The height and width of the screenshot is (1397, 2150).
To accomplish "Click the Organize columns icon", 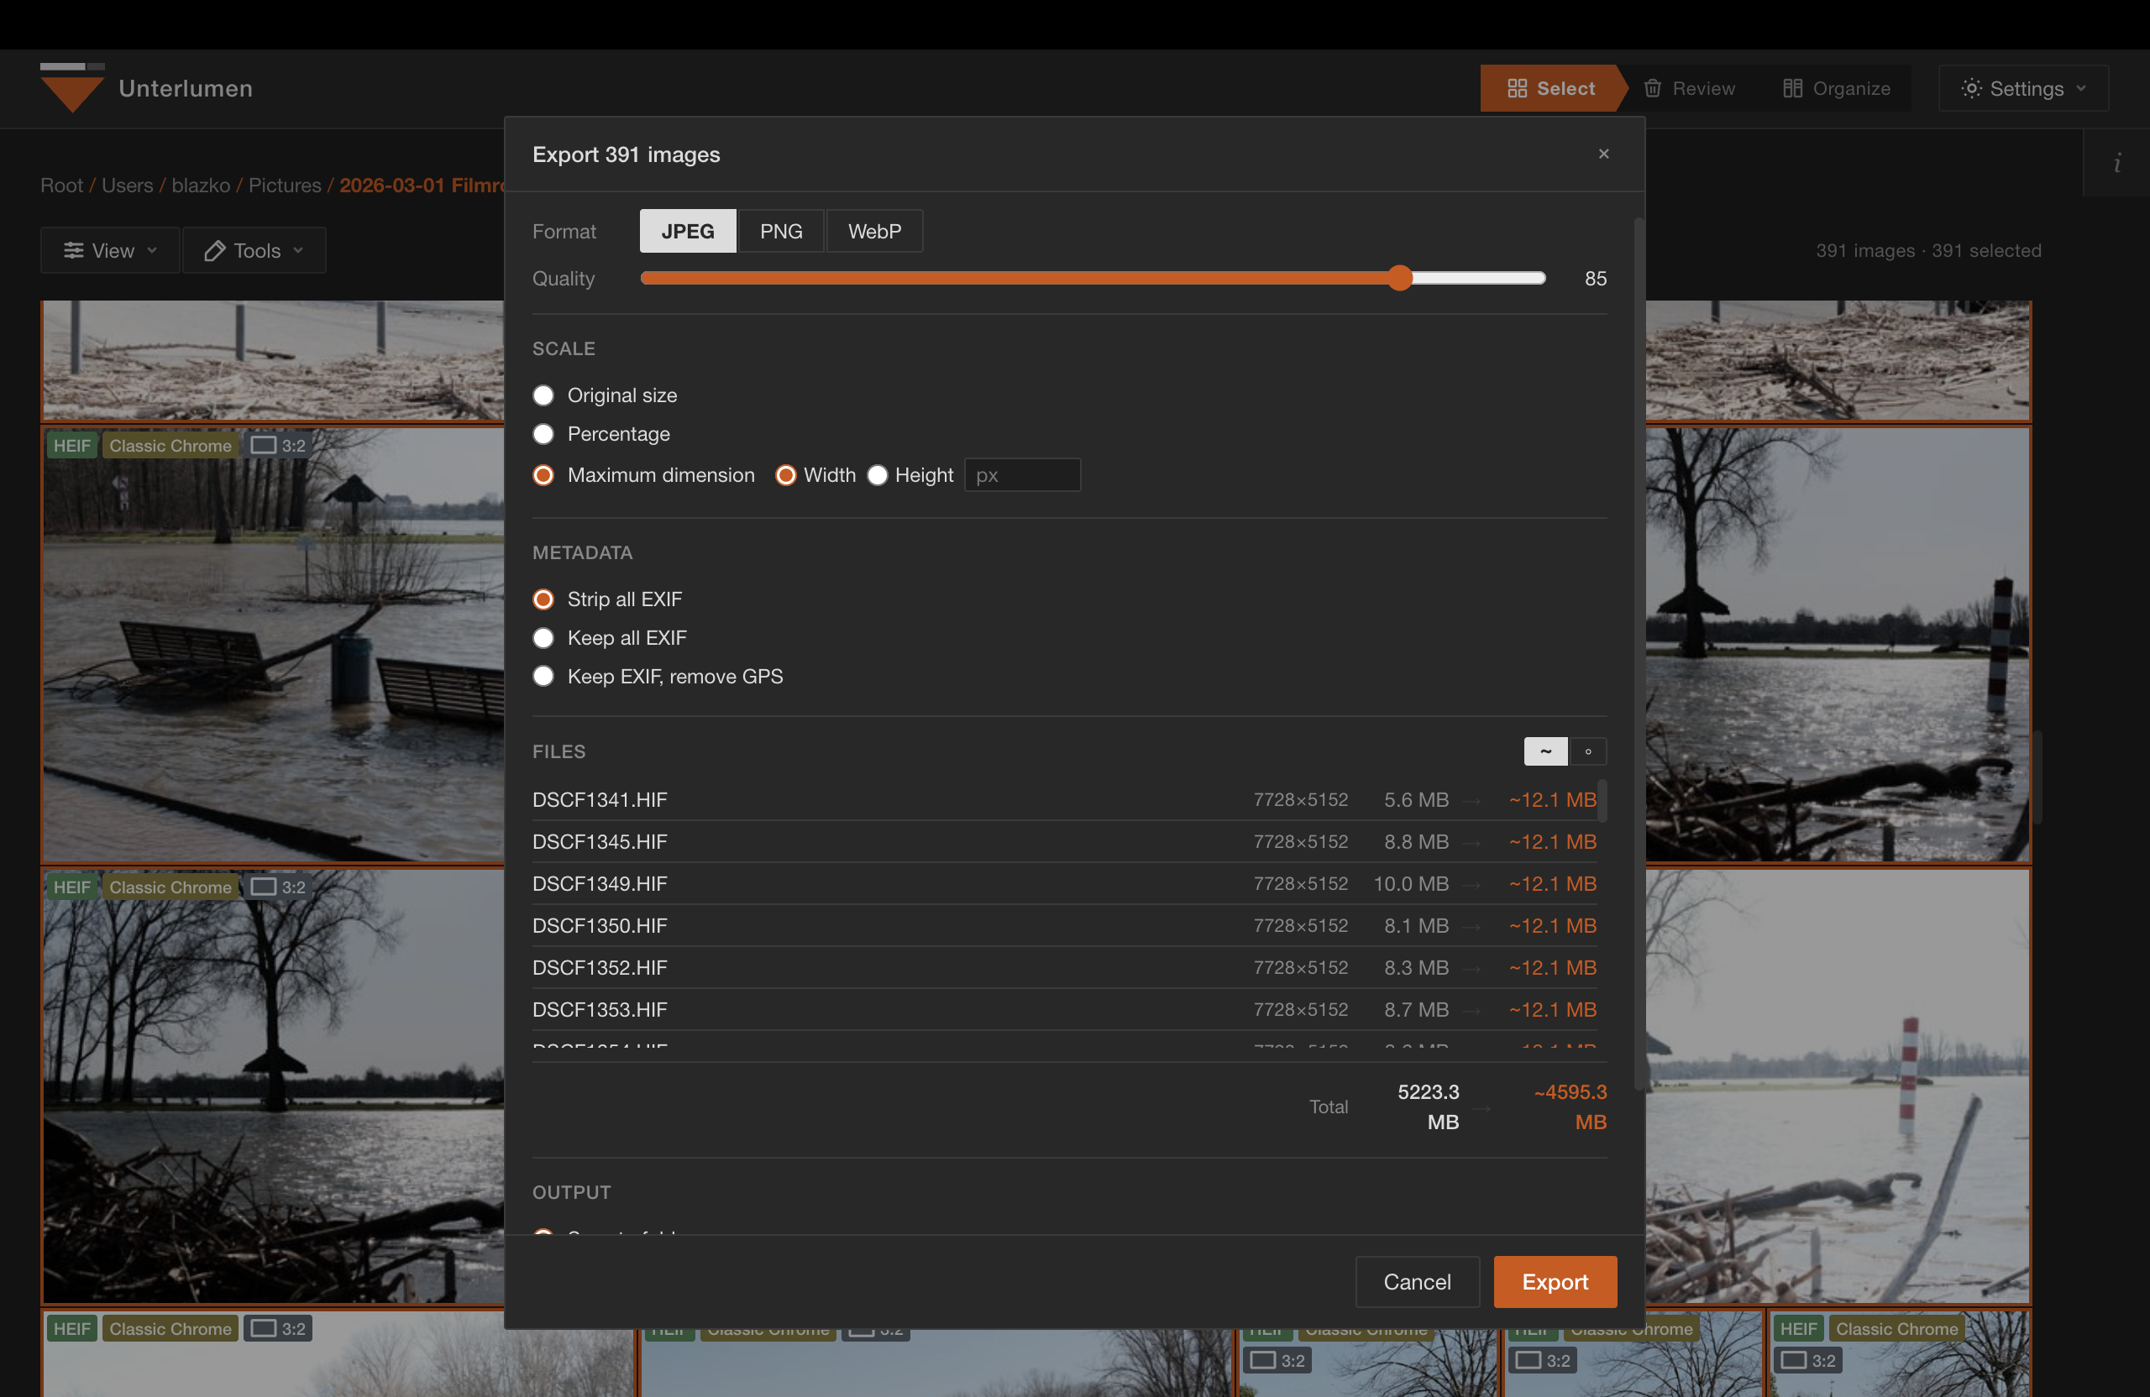I will pyautogui.click(x=1792, y=88).
